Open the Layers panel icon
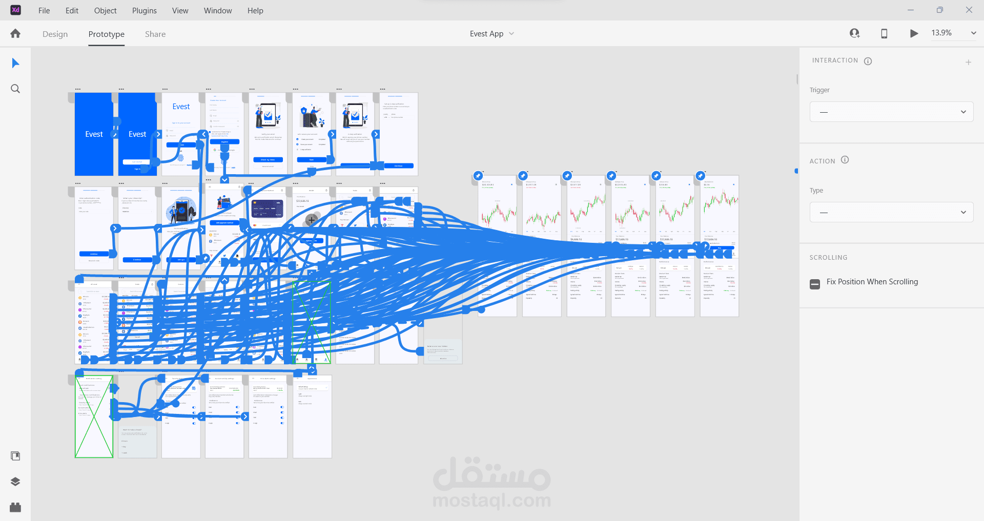This screenshot has width=984, height=521. coord(15,482)
